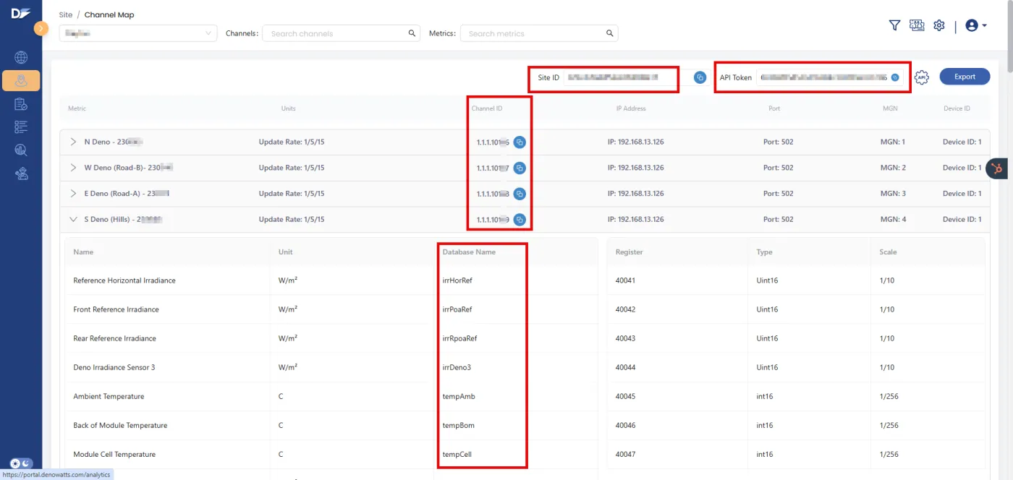Viewport: 1013px width, 480px height.
Task: Copy Channel ID for E Deno (Road-A) row
Action: click(x=520, y=194)
